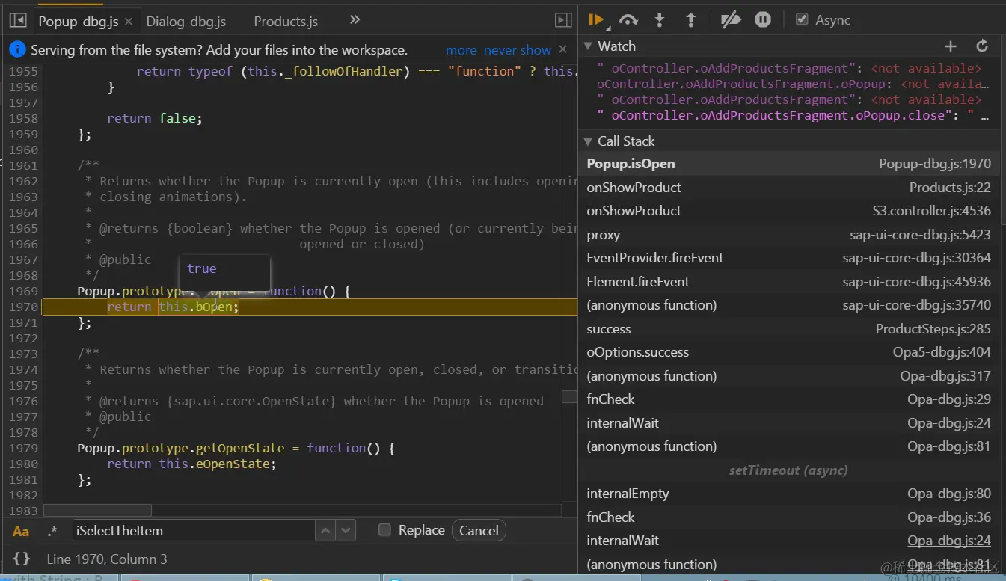The image size is (1006, 581).
Task: Enable the Replace checkbox
Action: [x=384, y=530]
